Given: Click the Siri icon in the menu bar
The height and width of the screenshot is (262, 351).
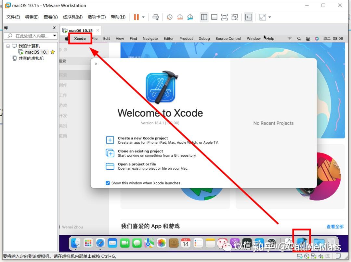Looking at the screenshot, I should click(317, 38).
